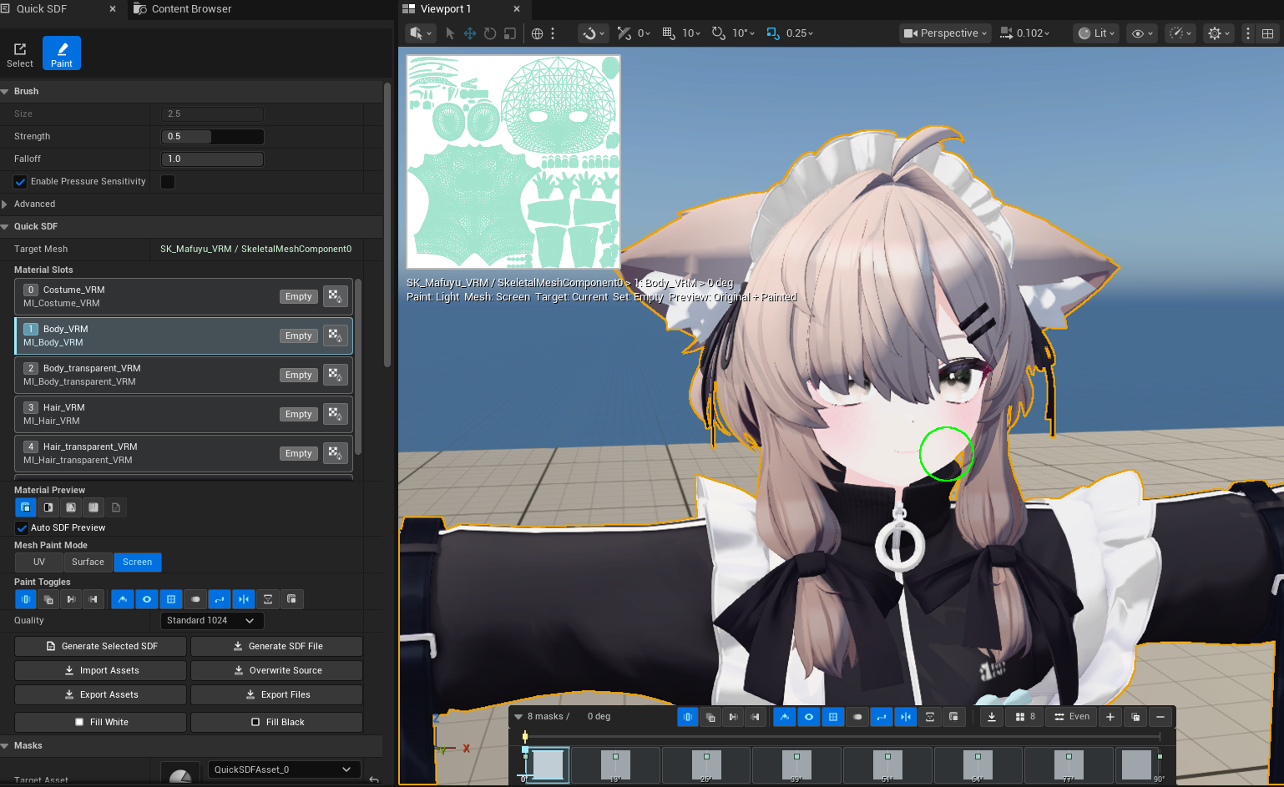
Task: Select the translate gizmo tool in viewport toolbar
Action: point(470,33)
